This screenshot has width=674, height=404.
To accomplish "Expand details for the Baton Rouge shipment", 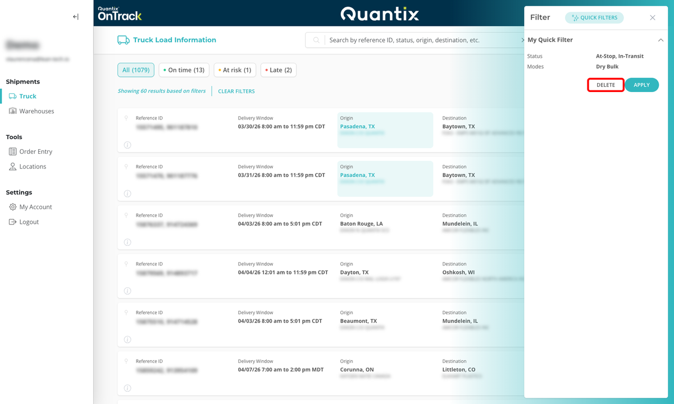I will tap(127, 242).
